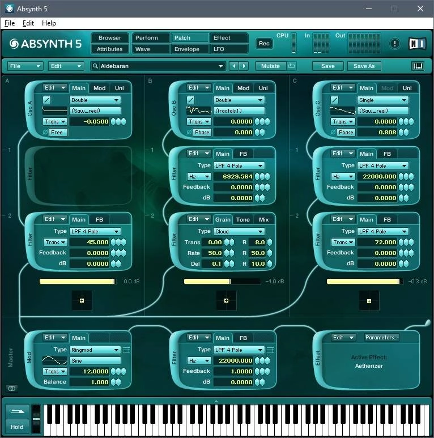Click the Master Mod routing lines icon
The image size is (434, 438).
[x=126, y=350]
